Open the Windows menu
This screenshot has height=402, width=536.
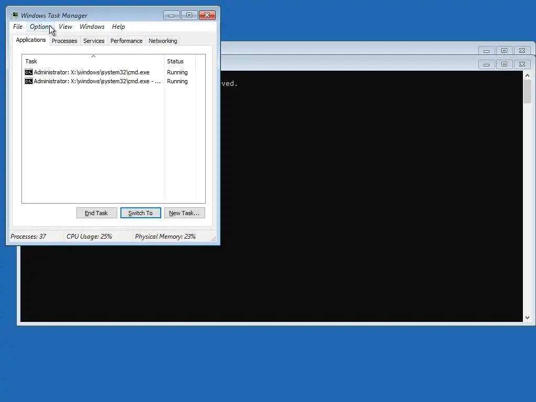click(92, 27)
